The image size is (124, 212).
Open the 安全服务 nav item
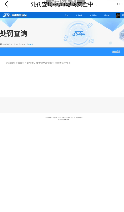click(x=79, y=15)
